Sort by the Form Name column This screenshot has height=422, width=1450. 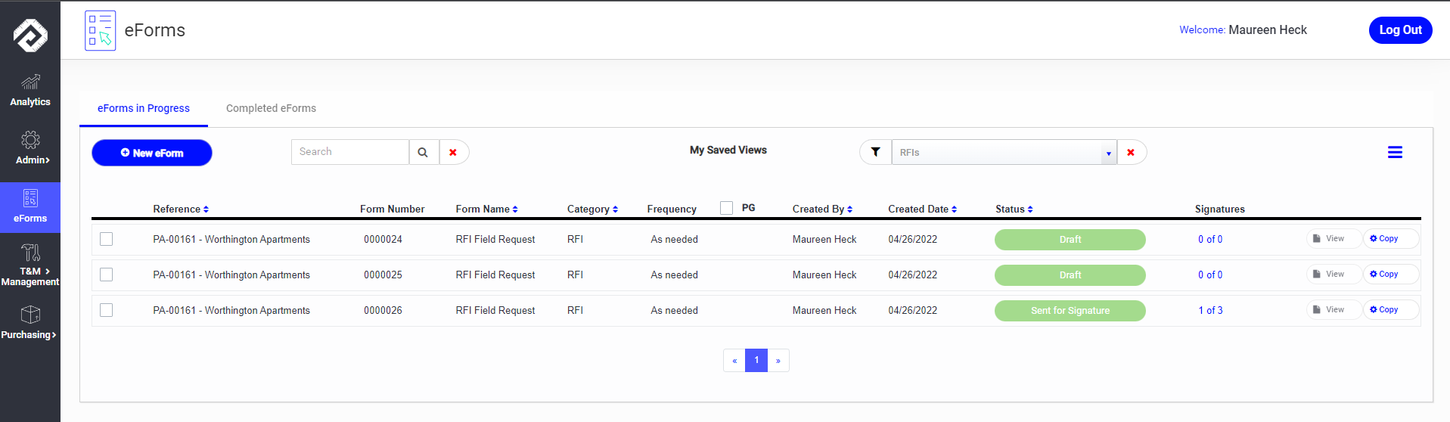click(x=487, y=209)
